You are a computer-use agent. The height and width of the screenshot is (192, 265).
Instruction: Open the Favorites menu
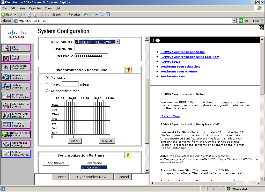(x=35, y=8)
